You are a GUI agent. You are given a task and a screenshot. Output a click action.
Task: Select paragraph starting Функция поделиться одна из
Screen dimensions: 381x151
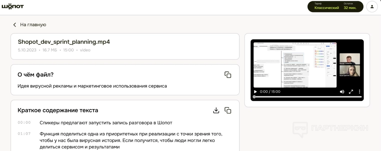pyautogui.click(x=131, y=141)
